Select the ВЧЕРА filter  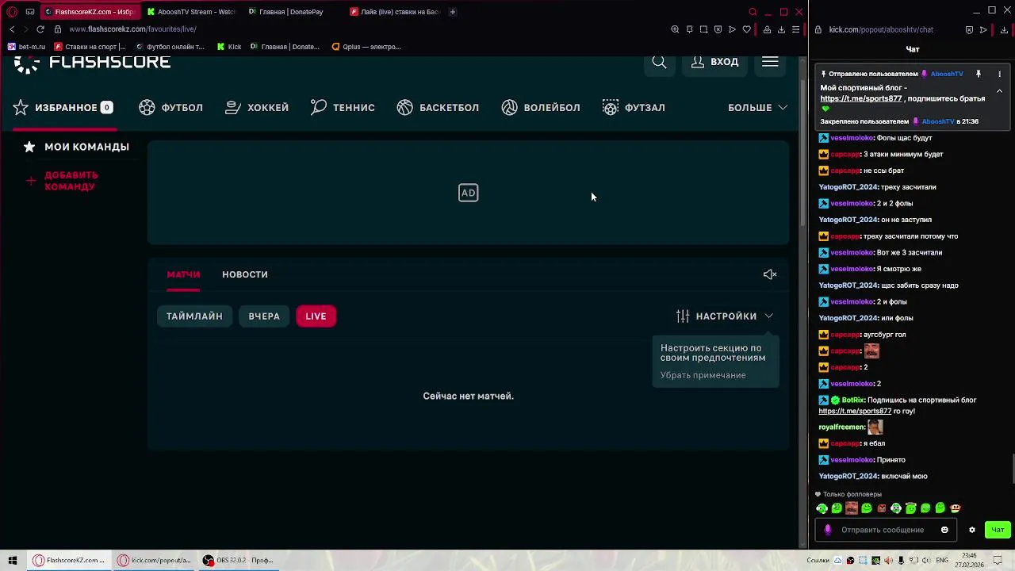click(264, 316)
